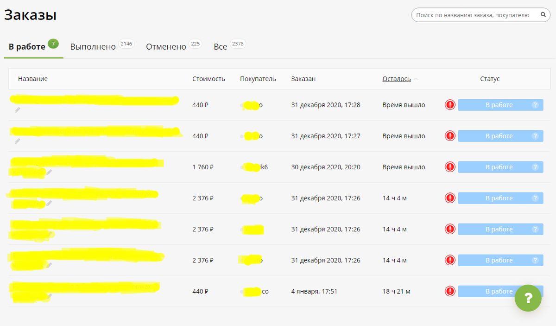Sort the table by the Осталось column header
This screenshot has width=556, height=326.
click(x=397, y=79)
